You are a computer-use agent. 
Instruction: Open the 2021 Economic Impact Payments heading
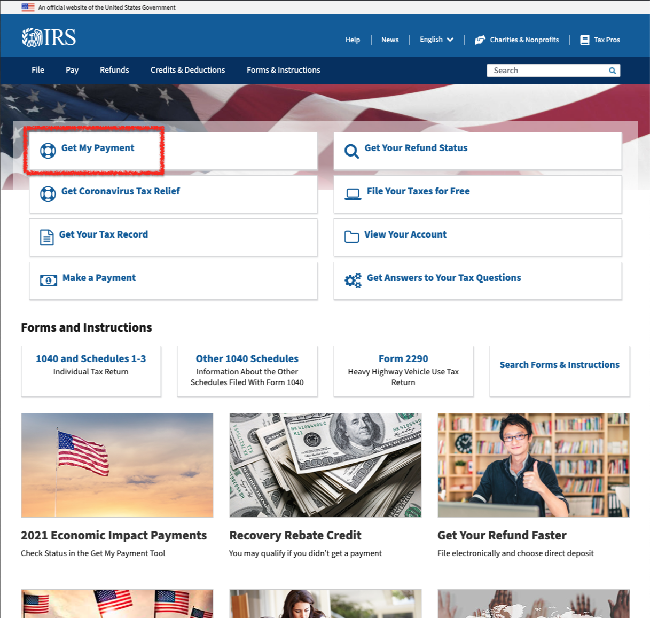(x=114, y=535)
